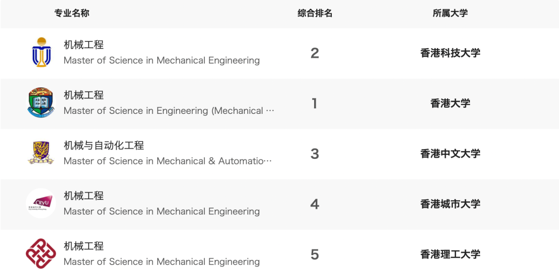Open the 机械与自动化工程 program title

[x=104, y=145]
